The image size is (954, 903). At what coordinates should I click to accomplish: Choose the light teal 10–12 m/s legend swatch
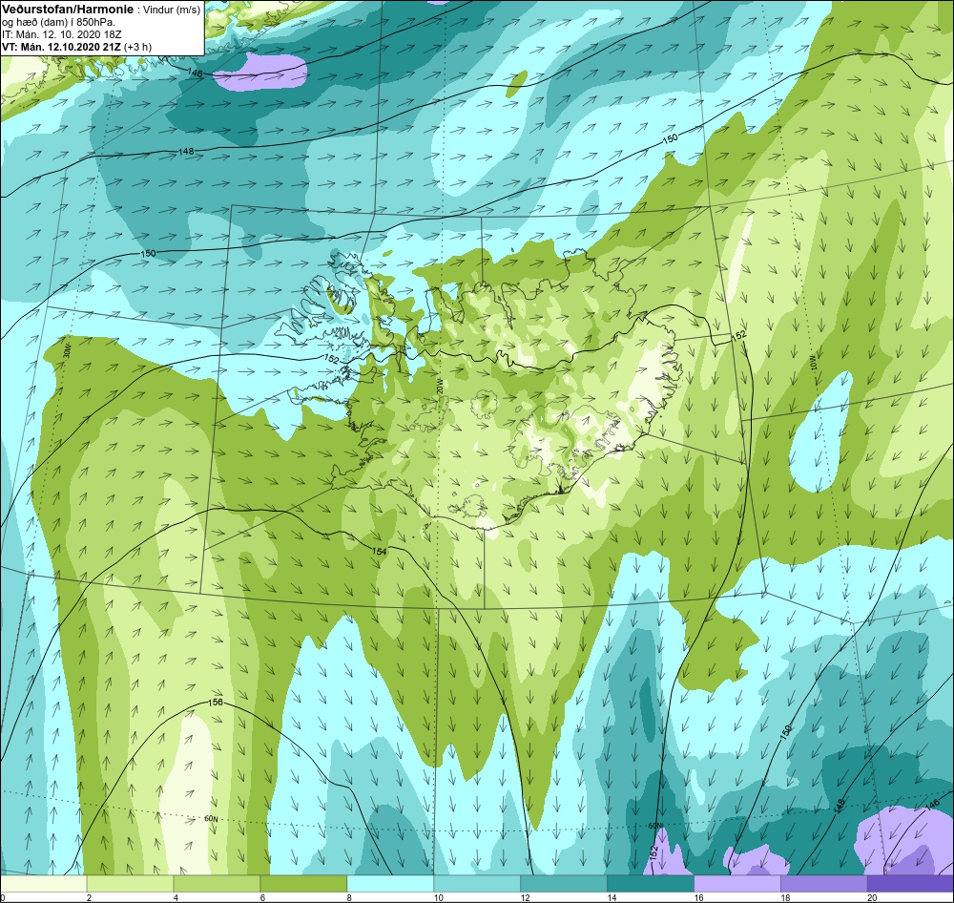(477, 884)
